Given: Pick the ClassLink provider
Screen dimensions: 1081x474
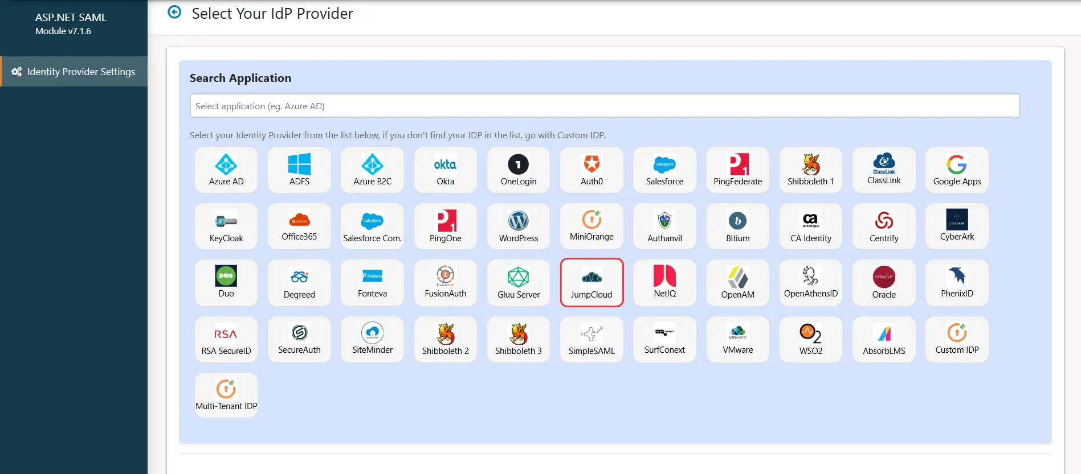Looking at the screenshot, I should point(884,170).
